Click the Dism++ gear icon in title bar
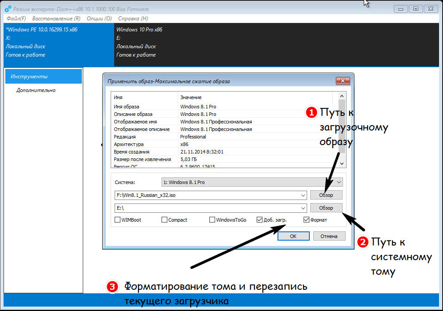The height and width of the screenshot is (311, 443). pyautogui.click(x=8, y=9)
